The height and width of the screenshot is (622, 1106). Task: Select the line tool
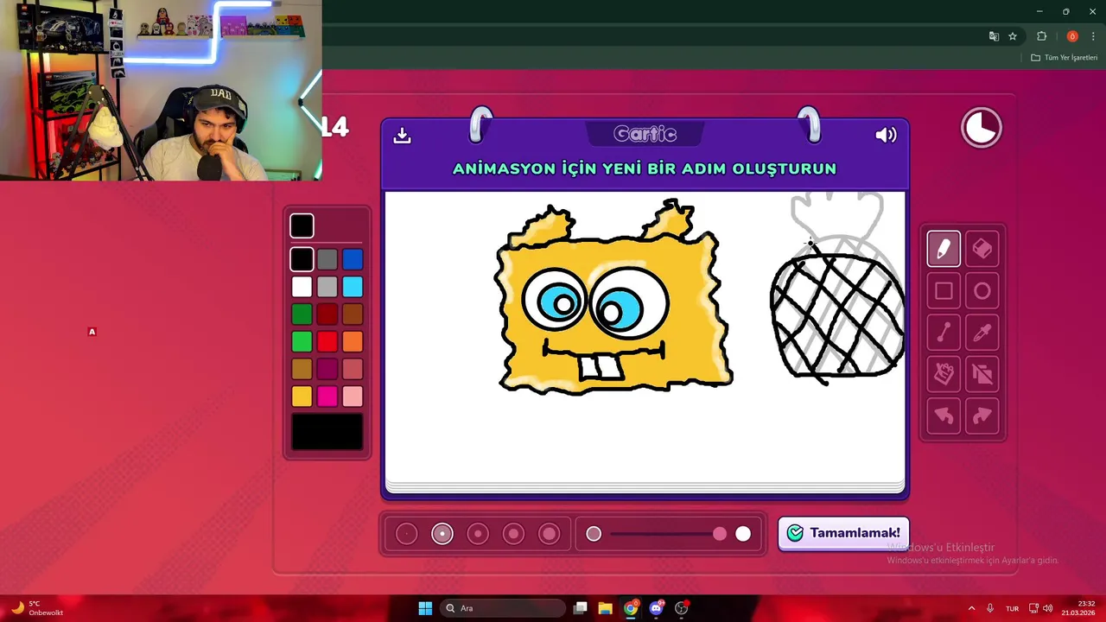[x=944, y=333]
